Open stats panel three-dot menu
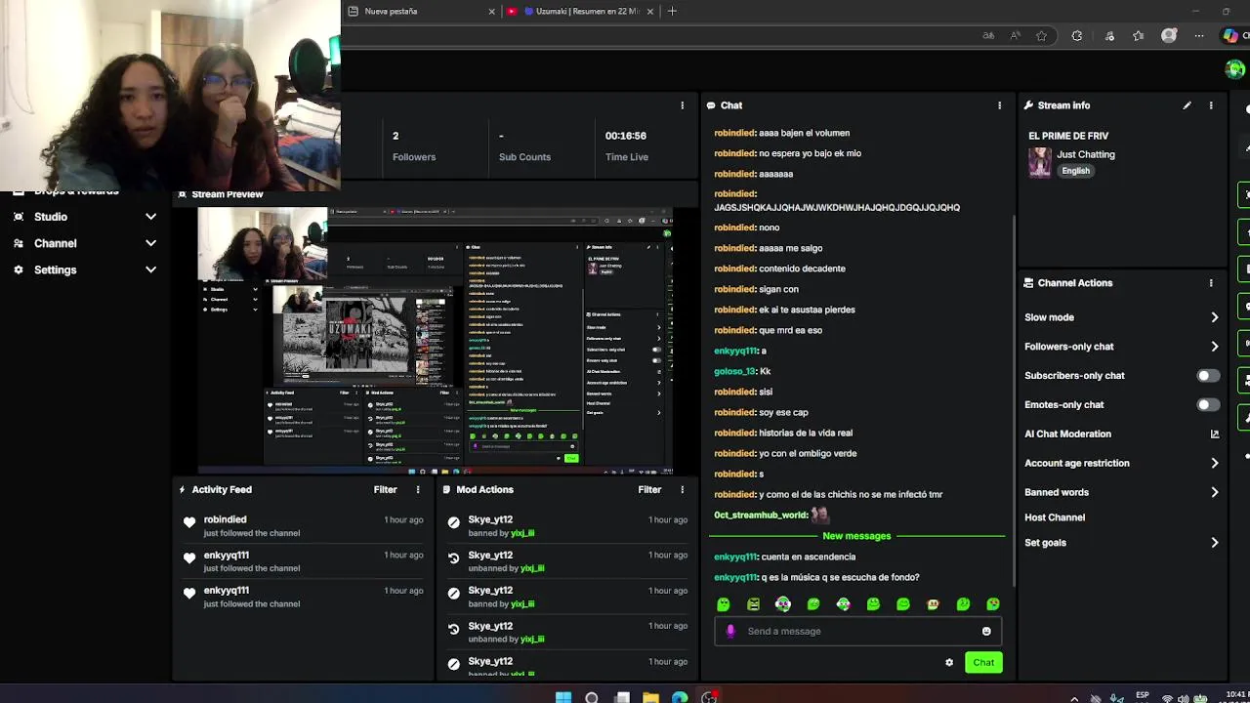The height and width of the screenshot is (703, 1250). (x=682, y=105)
